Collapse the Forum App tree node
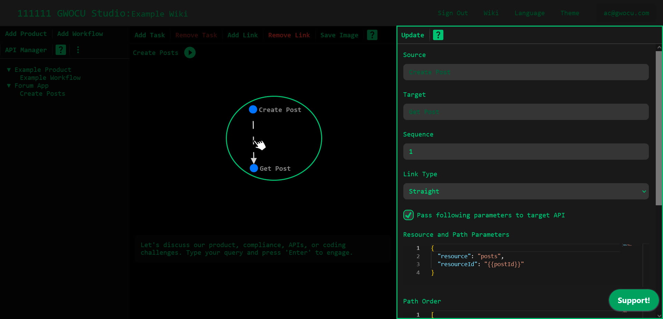663x319 pixels. point(9,86)
